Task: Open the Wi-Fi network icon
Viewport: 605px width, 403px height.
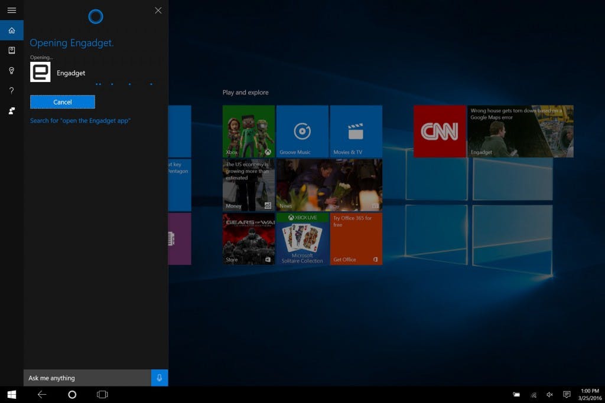Action: (533, 395)
